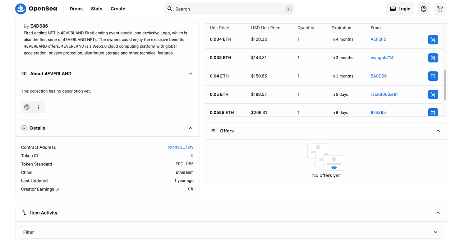Viewport: 460px width, 240px height.
Task: Collapse the Offers panel
Action: coord(438,131)
